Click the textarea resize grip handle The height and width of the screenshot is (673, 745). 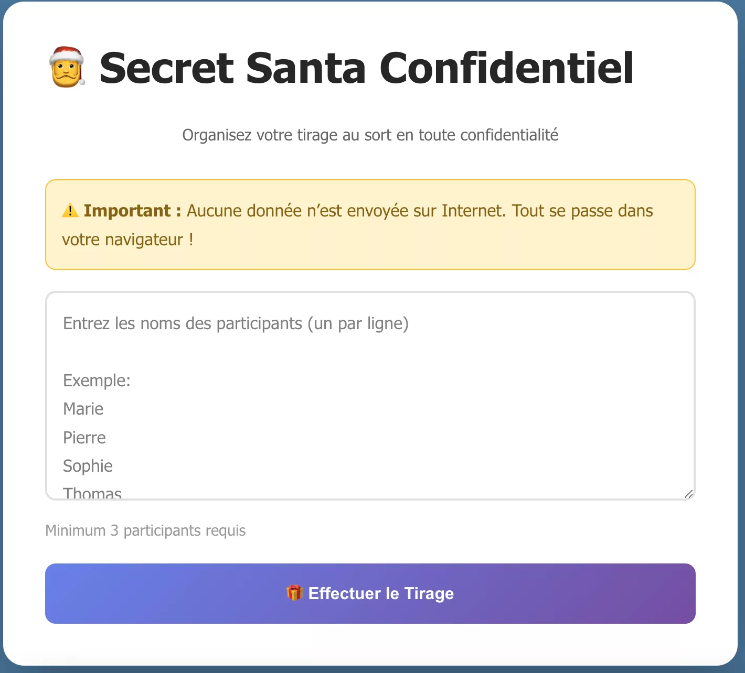click(688, 494)
